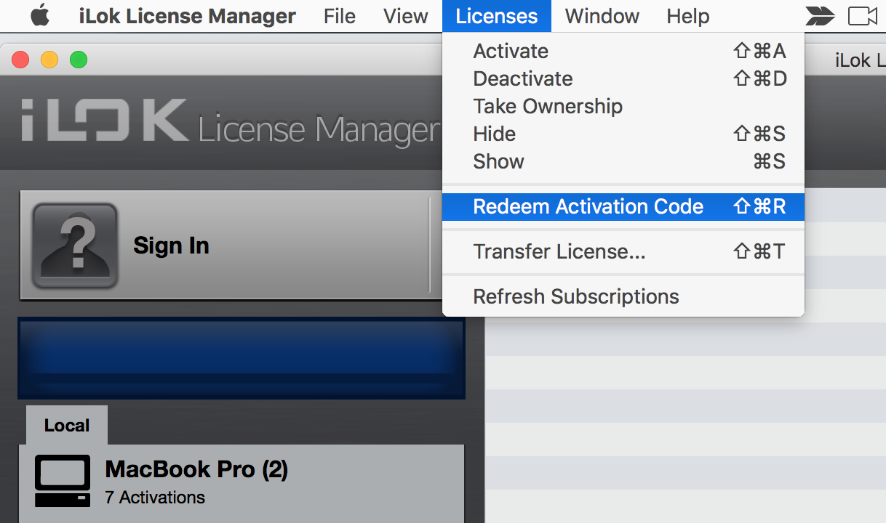Open the Help menu
The width and height of the screenshot is (886, 523).
click(x=688, y=16)
